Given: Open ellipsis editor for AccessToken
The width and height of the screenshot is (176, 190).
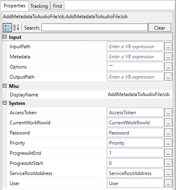Looking at the screenshot, I should (168, 112).
